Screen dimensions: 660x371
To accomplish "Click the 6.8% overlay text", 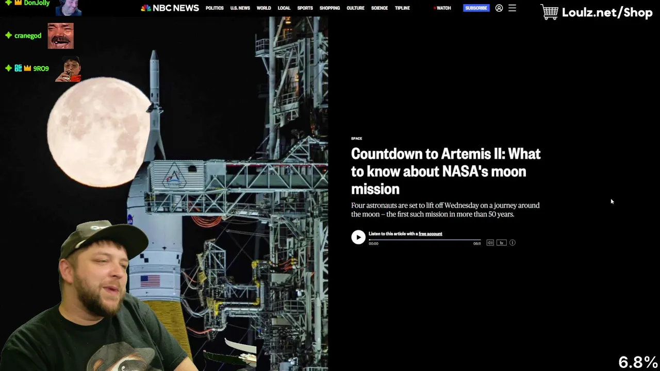I will [638, 362].
